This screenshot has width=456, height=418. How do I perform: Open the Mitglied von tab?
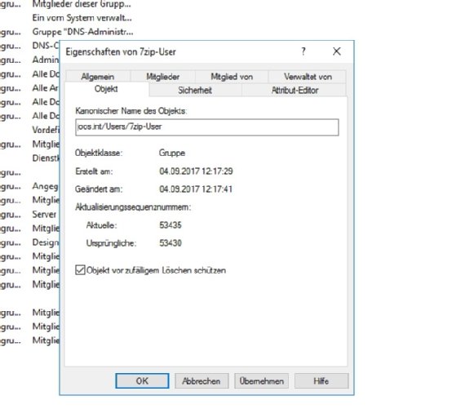click(x=232, y=77)
